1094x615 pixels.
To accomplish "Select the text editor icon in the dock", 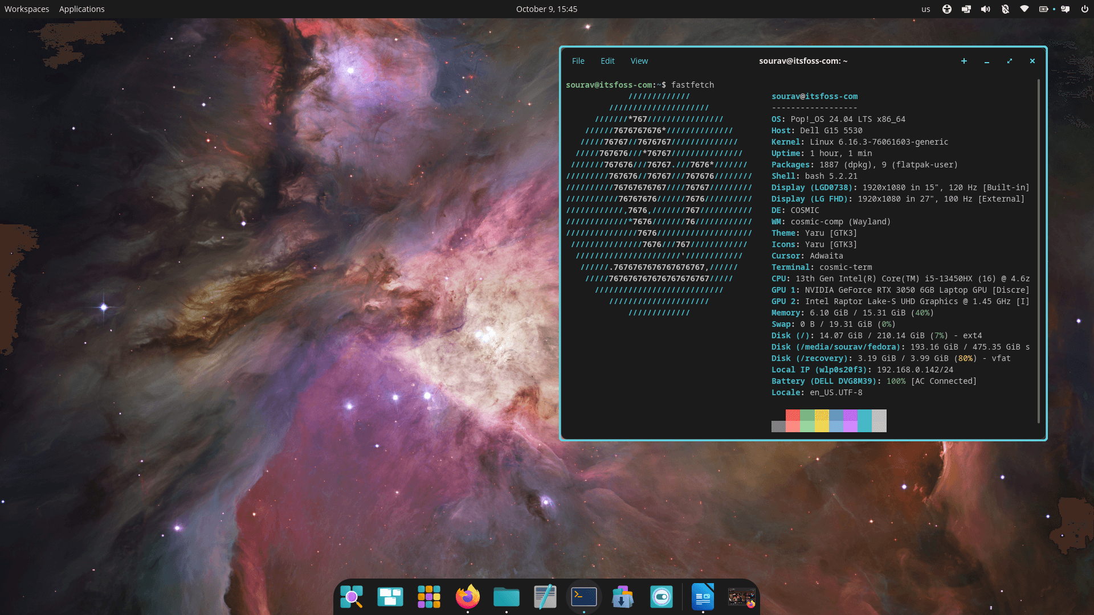I will [x=545, y=597].
